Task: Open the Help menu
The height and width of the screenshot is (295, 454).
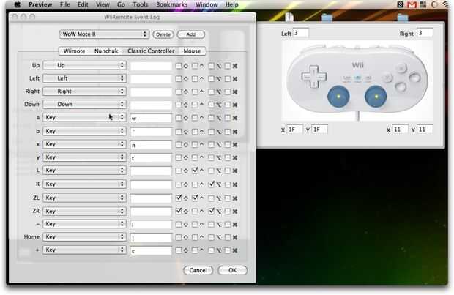Action: click(231, 4)
